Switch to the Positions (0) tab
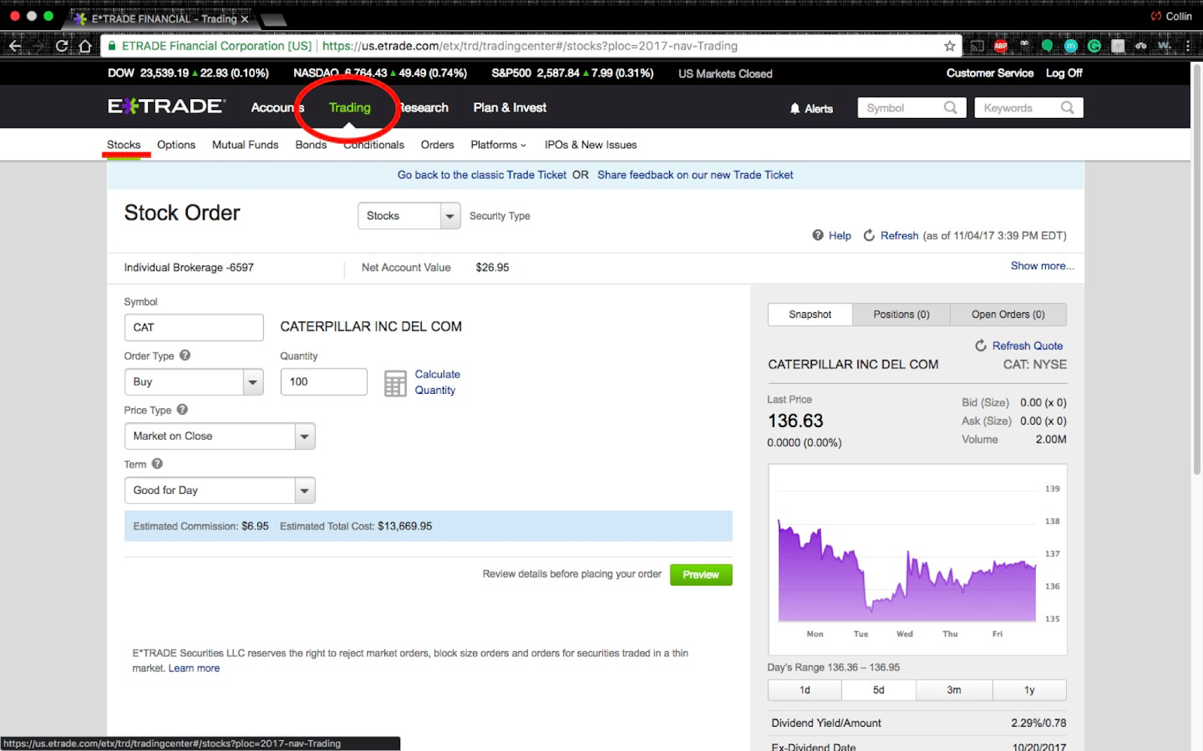The height and width of the screenshot is (751, 1203). click(901, 314)
